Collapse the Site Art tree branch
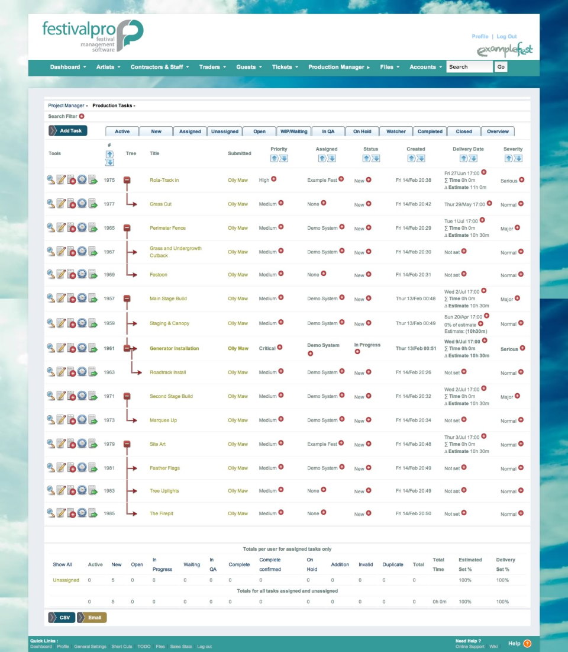This screenshot has width=568, height=652. pyautogui.click(x=127, y=444)
